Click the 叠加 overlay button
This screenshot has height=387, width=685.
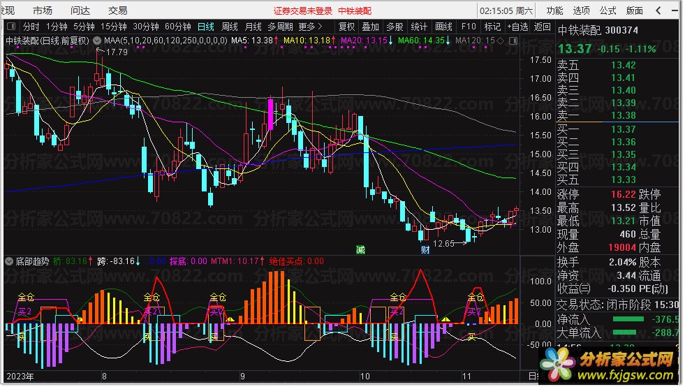click(371, 27)
